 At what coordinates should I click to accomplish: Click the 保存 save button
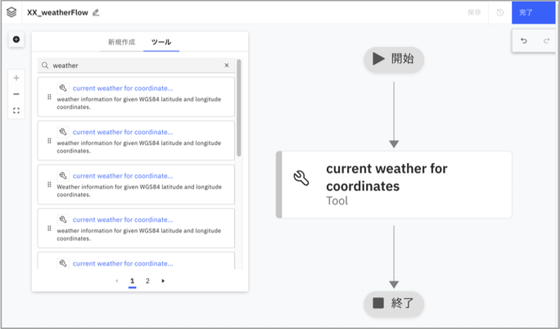coord(474,12)
